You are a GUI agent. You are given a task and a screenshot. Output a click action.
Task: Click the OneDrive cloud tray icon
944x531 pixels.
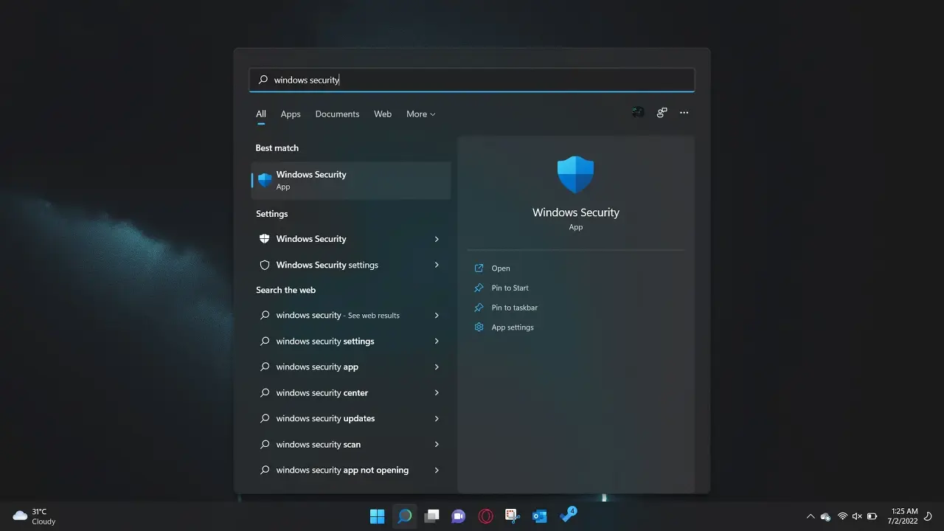825,516
